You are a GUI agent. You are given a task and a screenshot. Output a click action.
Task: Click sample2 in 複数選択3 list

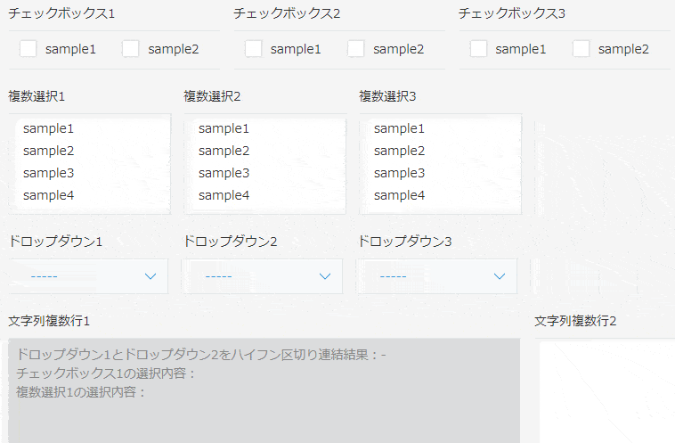pos(400,151)
